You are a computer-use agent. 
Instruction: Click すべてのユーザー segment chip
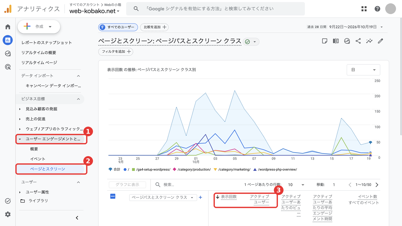pos(118,27)
